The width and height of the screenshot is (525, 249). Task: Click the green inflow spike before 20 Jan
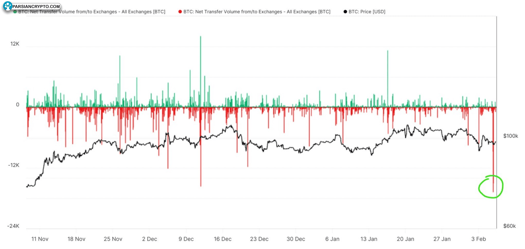(x=388, y=79)
